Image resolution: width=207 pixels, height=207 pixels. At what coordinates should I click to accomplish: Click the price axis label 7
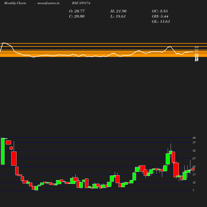click(x=193, y=190)
